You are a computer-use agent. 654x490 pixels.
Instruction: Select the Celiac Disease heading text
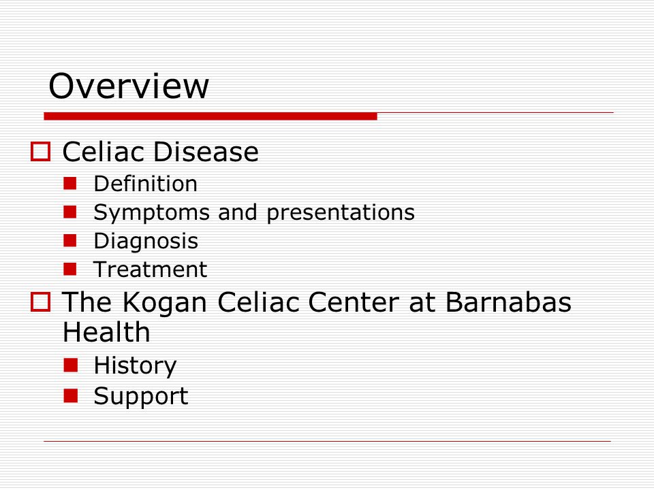[160, 152]
